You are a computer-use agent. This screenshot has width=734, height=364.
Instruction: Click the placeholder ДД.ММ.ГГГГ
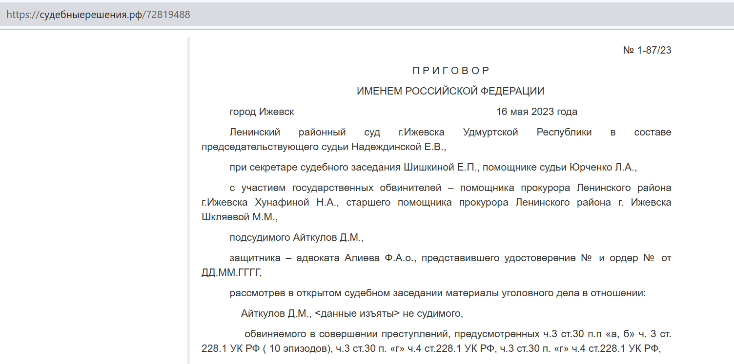coord(231,272)
